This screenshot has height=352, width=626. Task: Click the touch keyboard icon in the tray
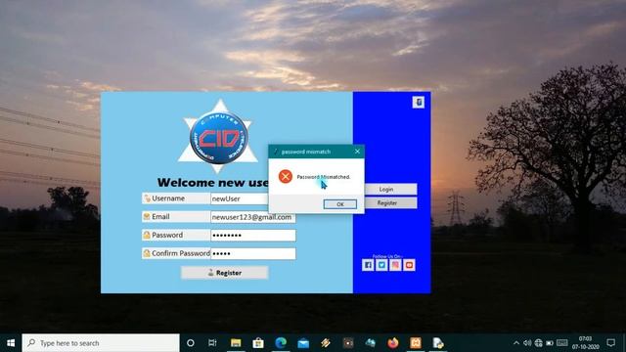562,343
